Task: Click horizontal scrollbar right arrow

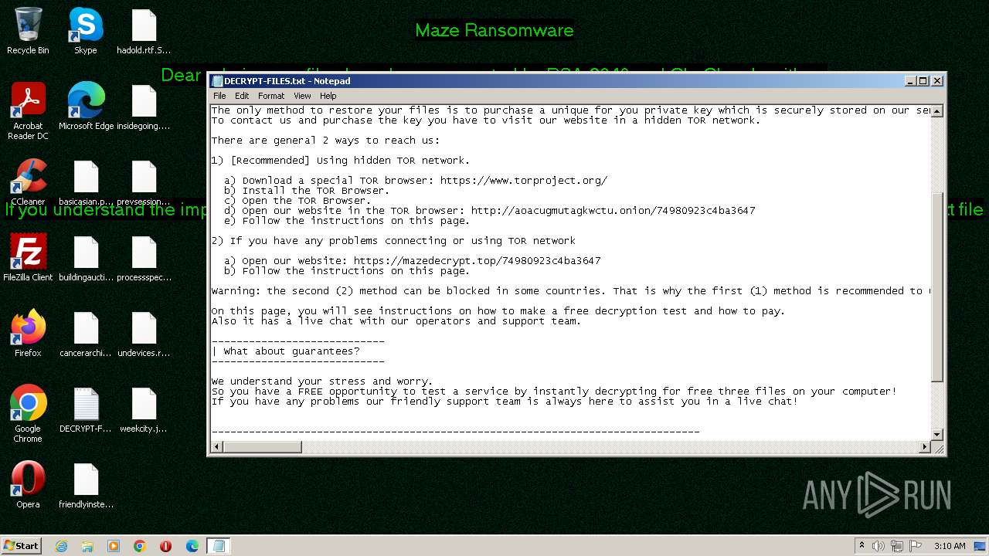Action: pos(925,446)
